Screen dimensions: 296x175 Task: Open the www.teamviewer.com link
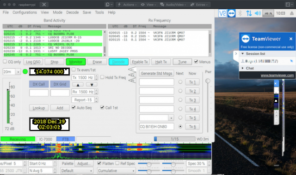[x=277, y=76]
